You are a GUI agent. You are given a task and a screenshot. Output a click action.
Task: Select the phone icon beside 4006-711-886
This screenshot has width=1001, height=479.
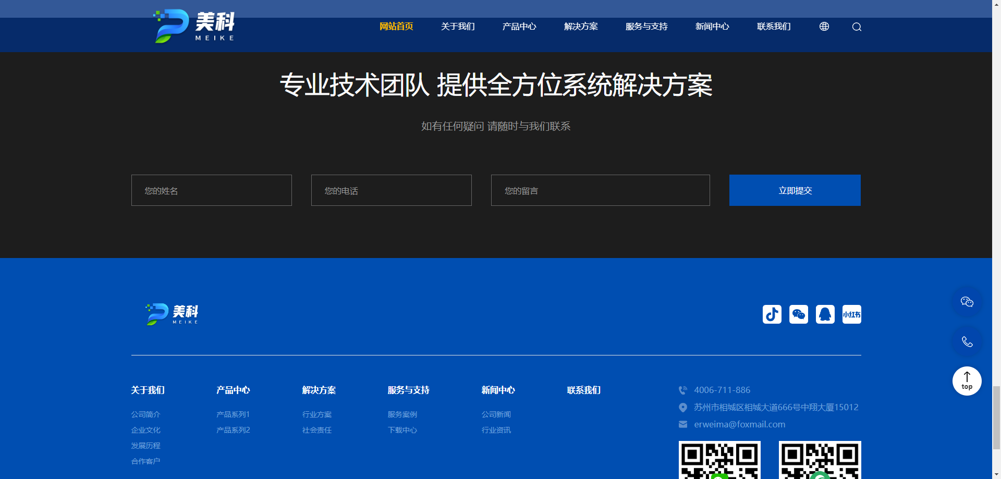[x=683, y=389]
